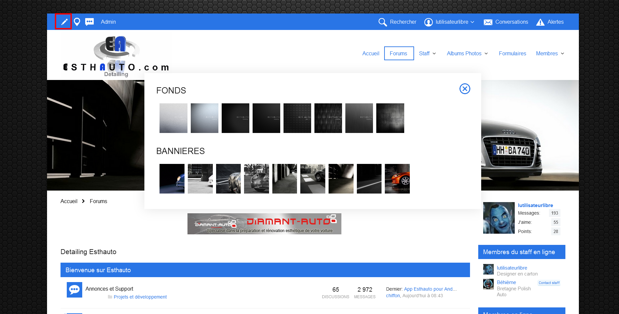Close the Fonds and Bannieres popup
The image size is (619, 314).
point(465,89)
